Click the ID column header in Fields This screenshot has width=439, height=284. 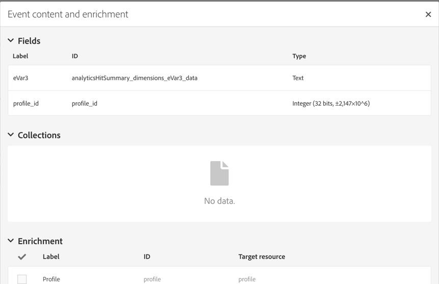click(x=75, y=56)
